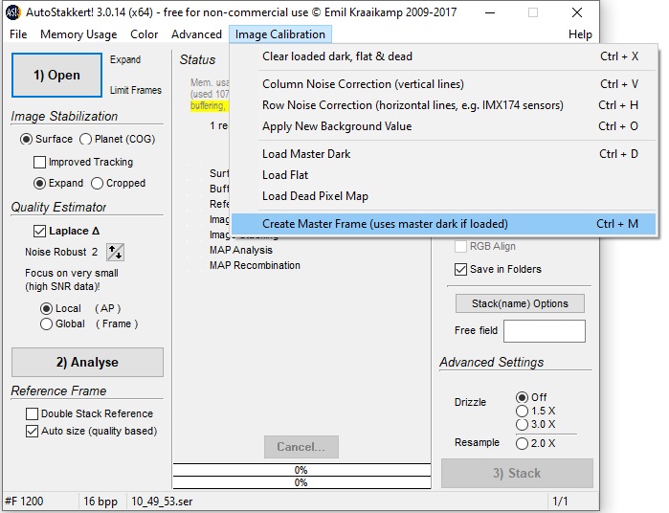Enable Double Stack Reference checkbox

click(33, 414)
